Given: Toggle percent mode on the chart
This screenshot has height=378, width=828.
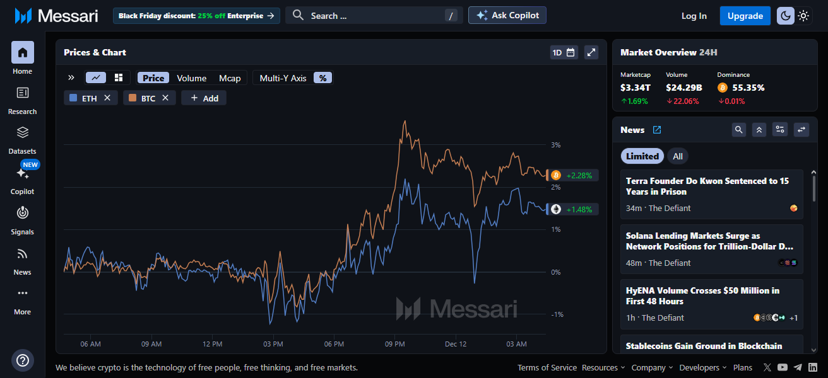Looking at the screenshot, I should click(322, 78).
